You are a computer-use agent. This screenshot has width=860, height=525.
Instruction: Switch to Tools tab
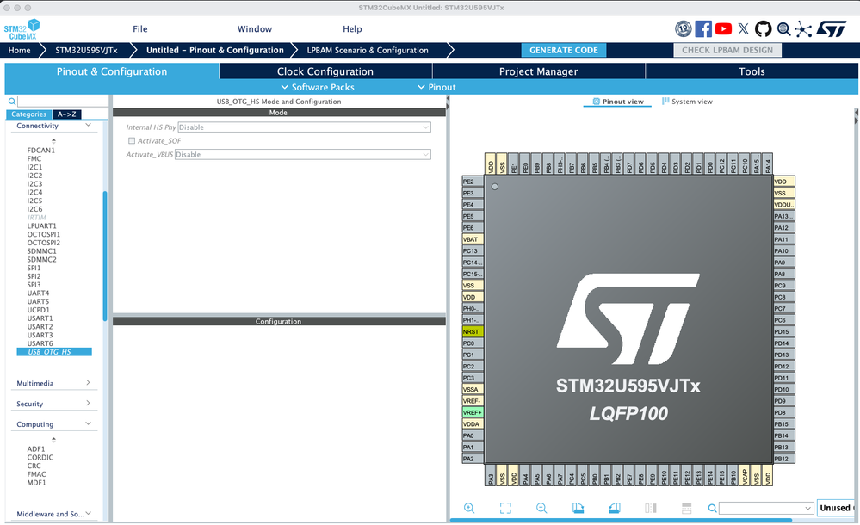(752, 71)
